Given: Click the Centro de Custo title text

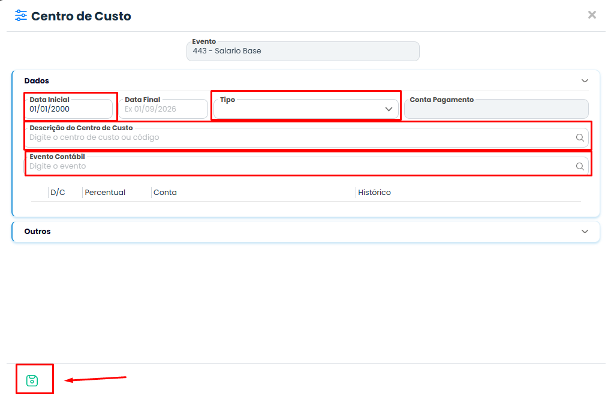Looking at the screenshot, I should tap(81, 16).
